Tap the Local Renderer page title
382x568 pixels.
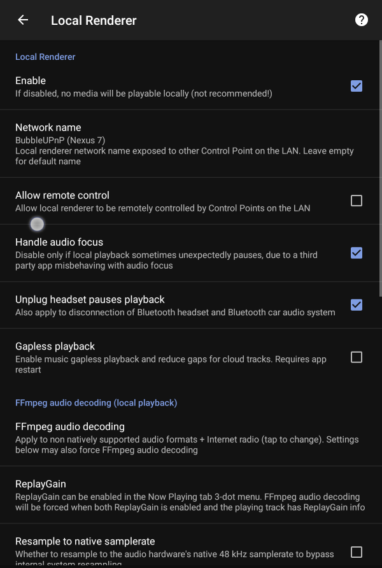coord(94,20)
